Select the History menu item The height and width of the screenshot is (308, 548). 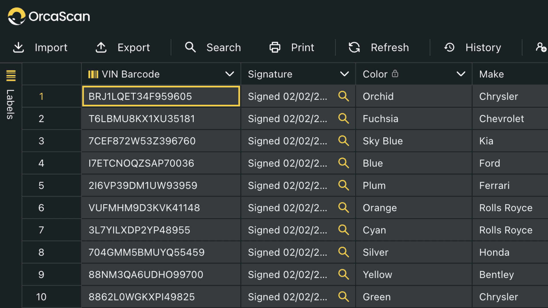click(x=483, y=47)
